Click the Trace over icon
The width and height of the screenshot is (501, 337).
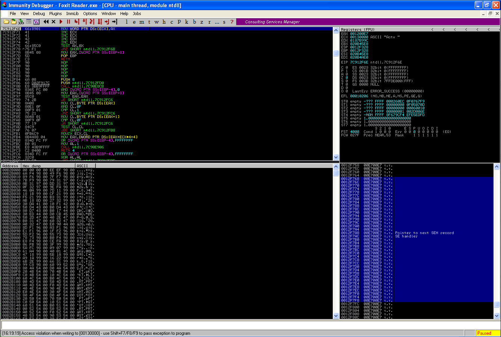pyautogui.click(x=100, y=22)
